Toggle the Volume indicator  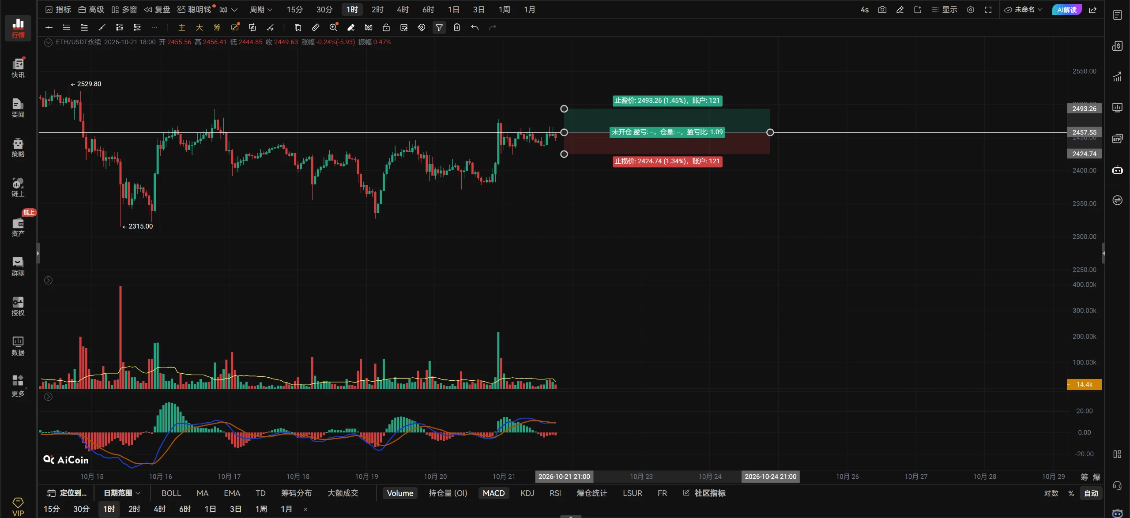pyautogui.click(x=400, y=493)
